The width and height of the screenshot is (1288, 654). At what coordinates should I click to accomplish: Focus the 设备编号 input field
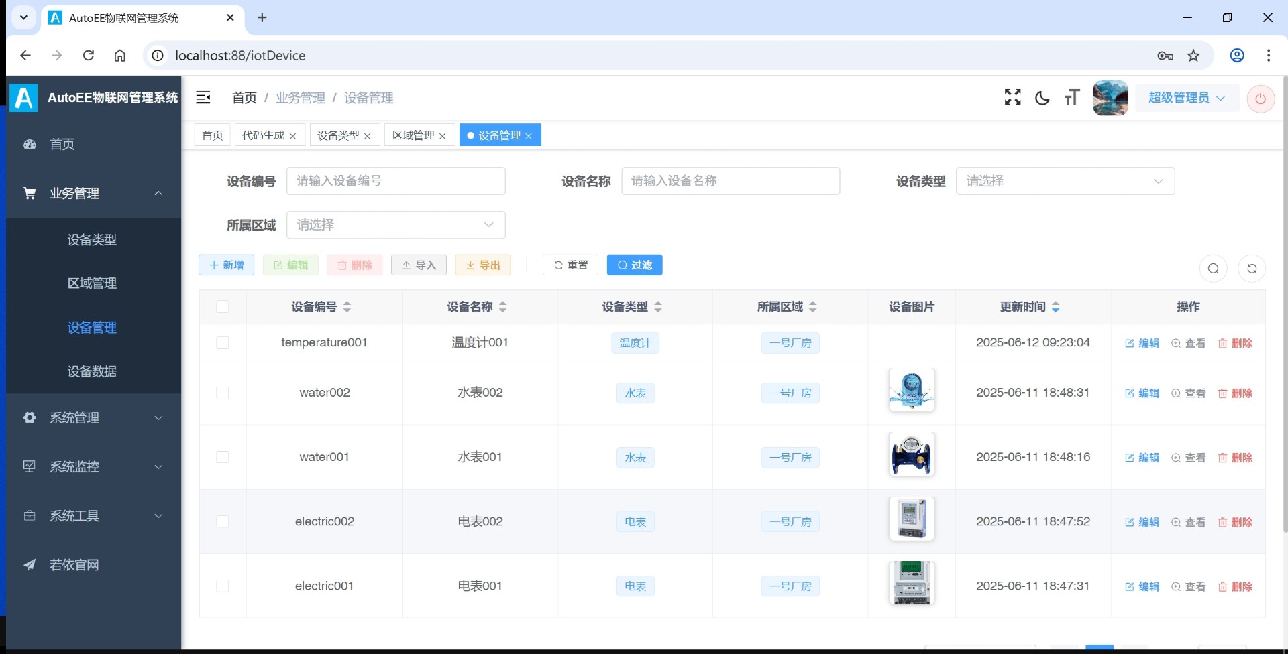[395, 181]
